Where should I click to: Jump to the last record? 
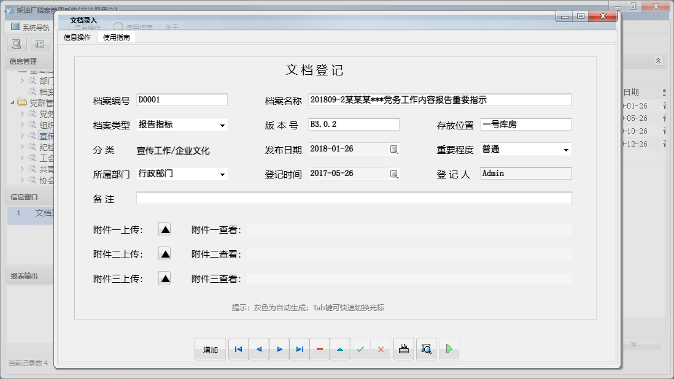[x=300, y=349]
